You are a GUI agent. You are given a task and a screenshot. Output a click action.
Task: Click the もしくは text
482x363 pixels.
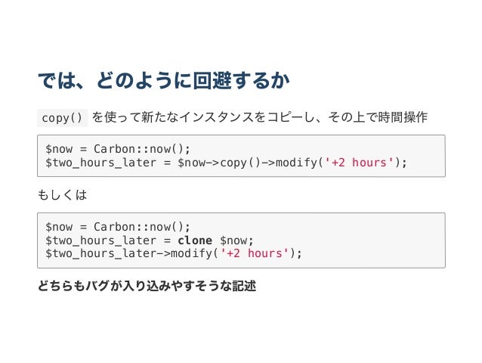[x=63, y=194]
